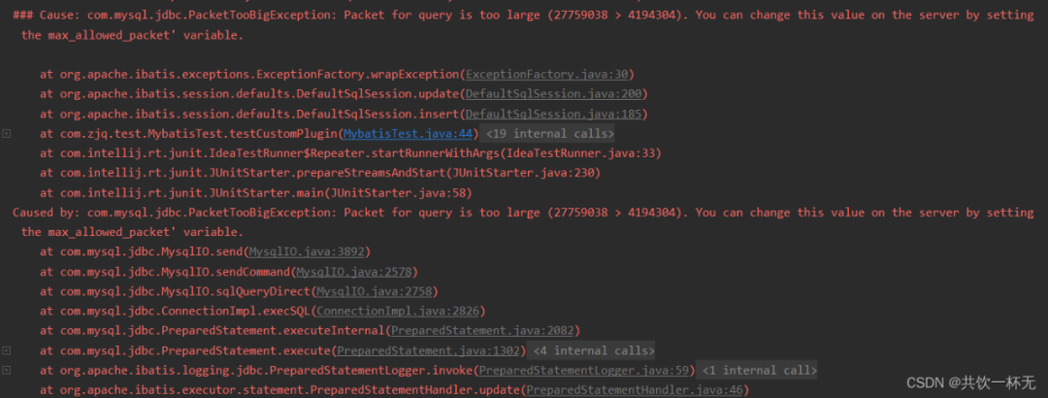
Task: Click 'at com.mysql.jdbc.MysqlIO.sqlQueryDirect' text
Action: (x=175, y=291)
